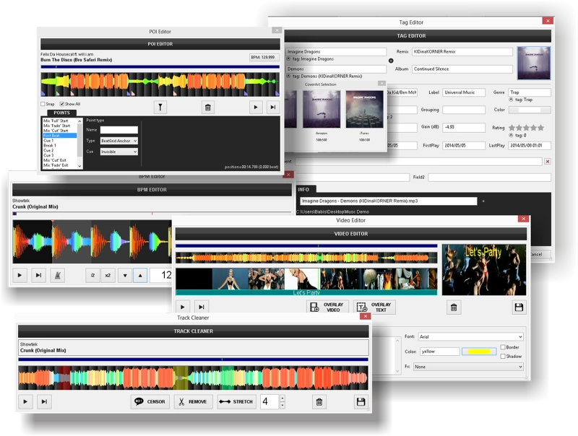Increase the stretch value with up stepper

282,398
